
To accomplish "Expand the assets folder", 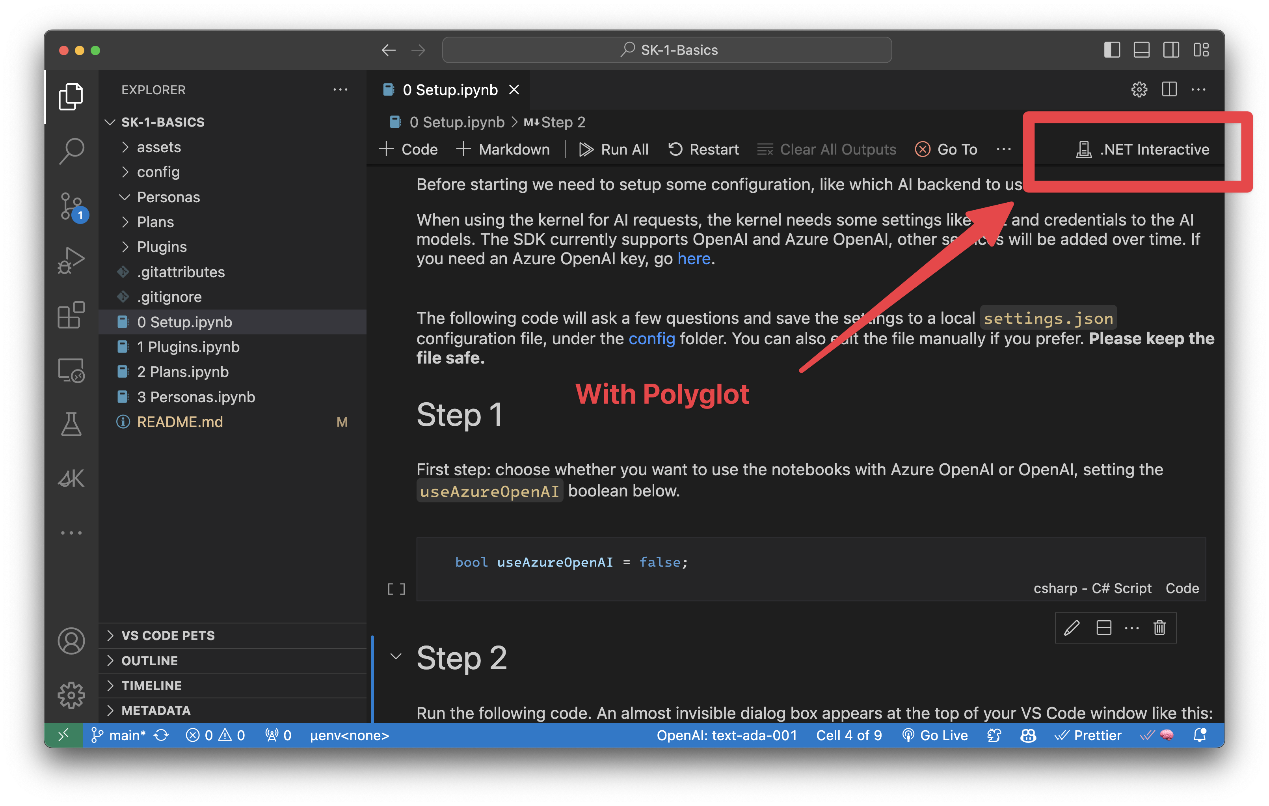I will pyautogui.click(x=233, y=147).
